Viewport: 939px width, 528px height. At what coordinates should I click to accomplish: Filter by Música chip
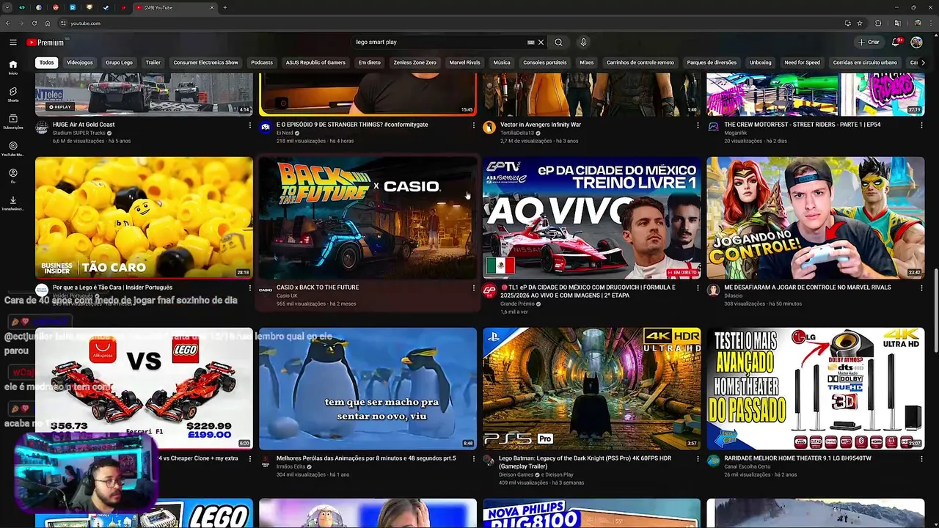502,62
